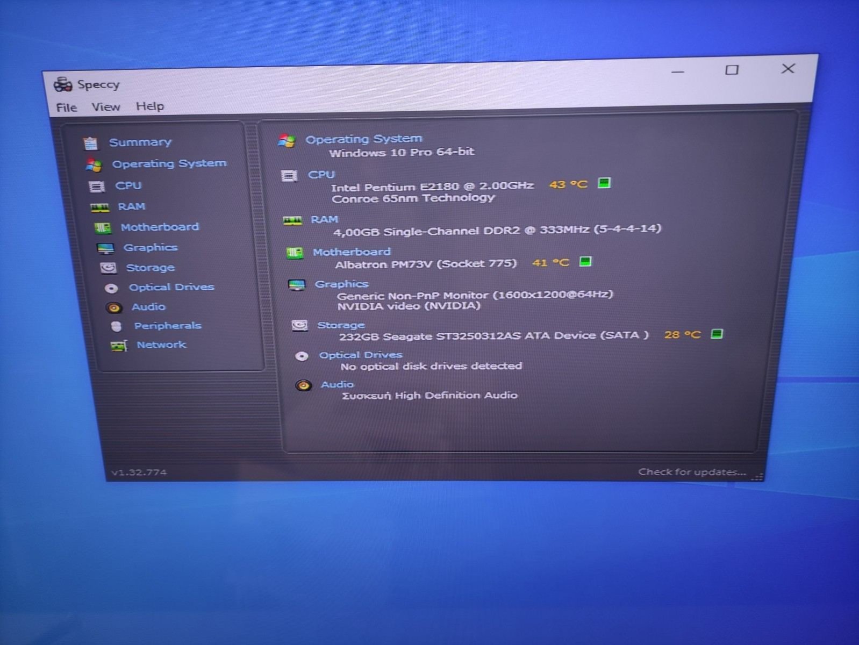This screenshot has width=859, height=645.
Task: Open the Help menu
Action: point(150,106)
